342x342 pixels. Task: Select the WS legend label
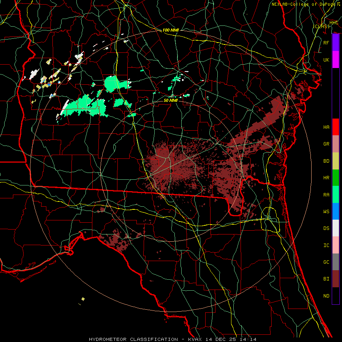(326, 212)
